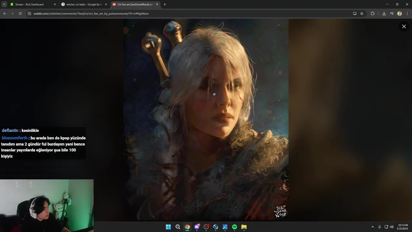412x232 pixels.
Task: Open media controls icon in toolbar
Action: pos(392,14)
